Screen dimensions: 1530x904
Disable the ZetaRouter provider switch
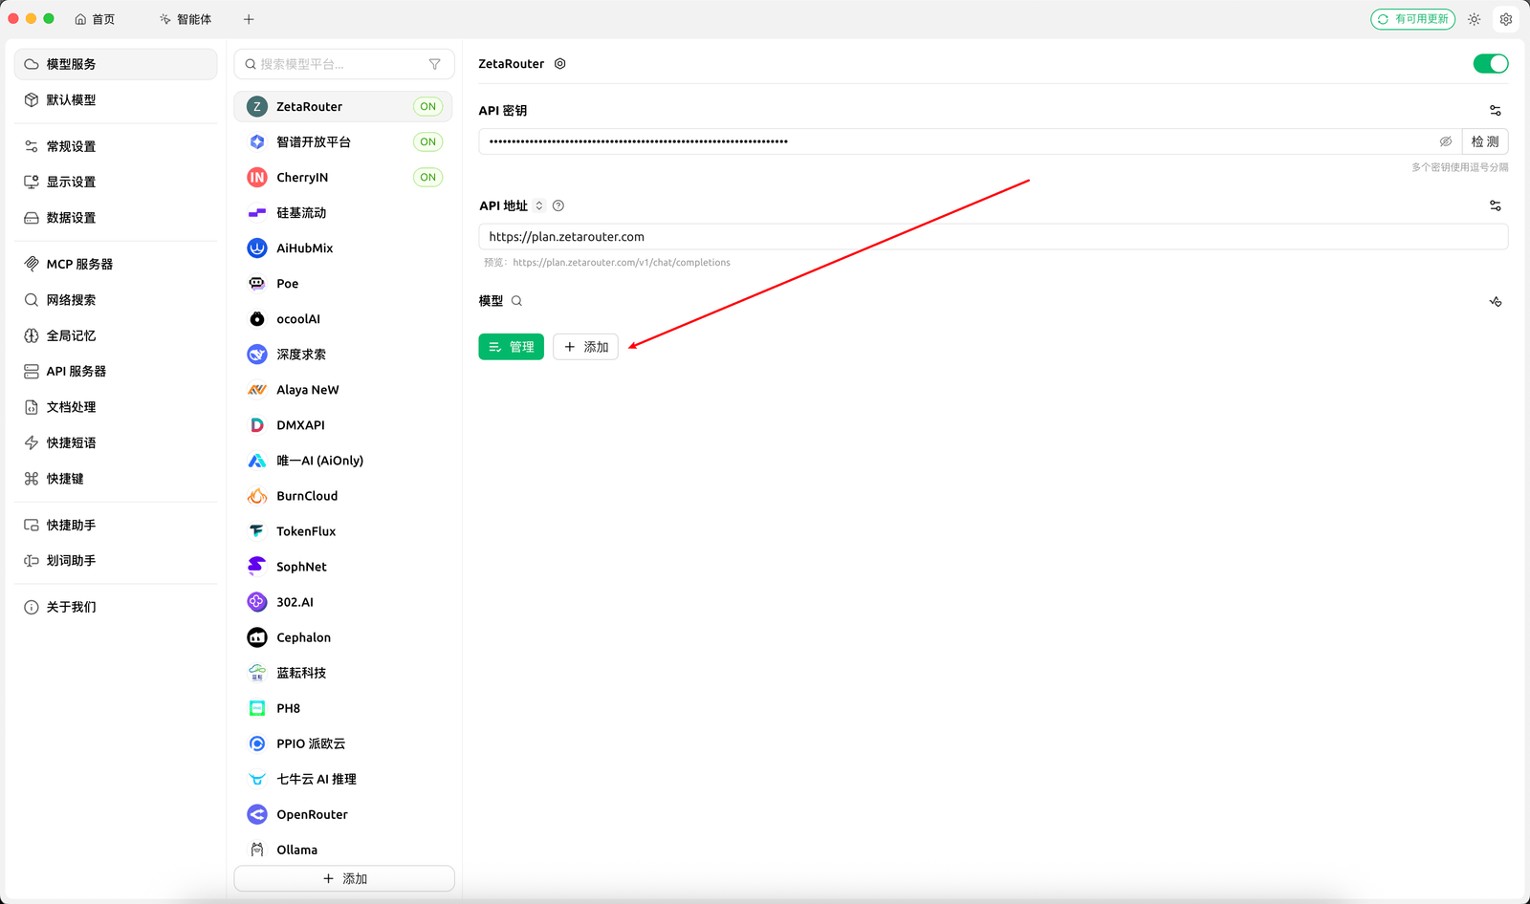pos(1491,64)
